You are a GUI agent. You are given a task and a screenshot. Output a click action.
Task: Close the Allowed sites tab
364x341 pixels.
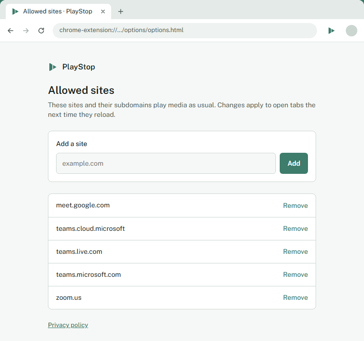pos(103,11)
